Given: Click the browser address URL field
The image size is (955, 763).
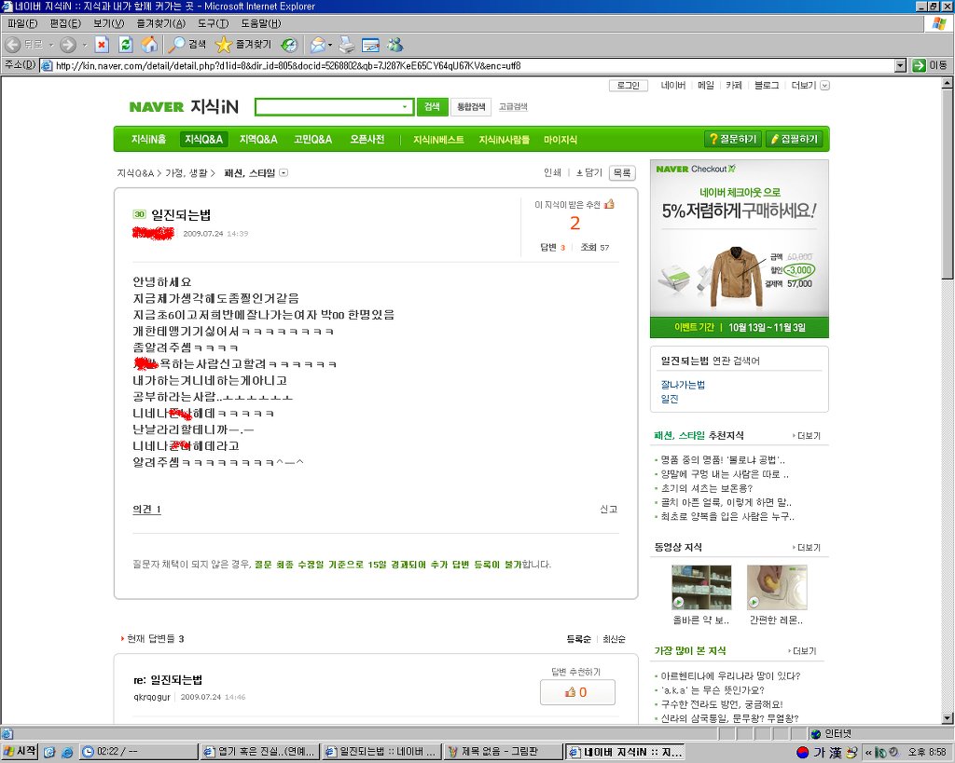Looking at the screenshot, I should pyautogui.click(x=468, y=65).
